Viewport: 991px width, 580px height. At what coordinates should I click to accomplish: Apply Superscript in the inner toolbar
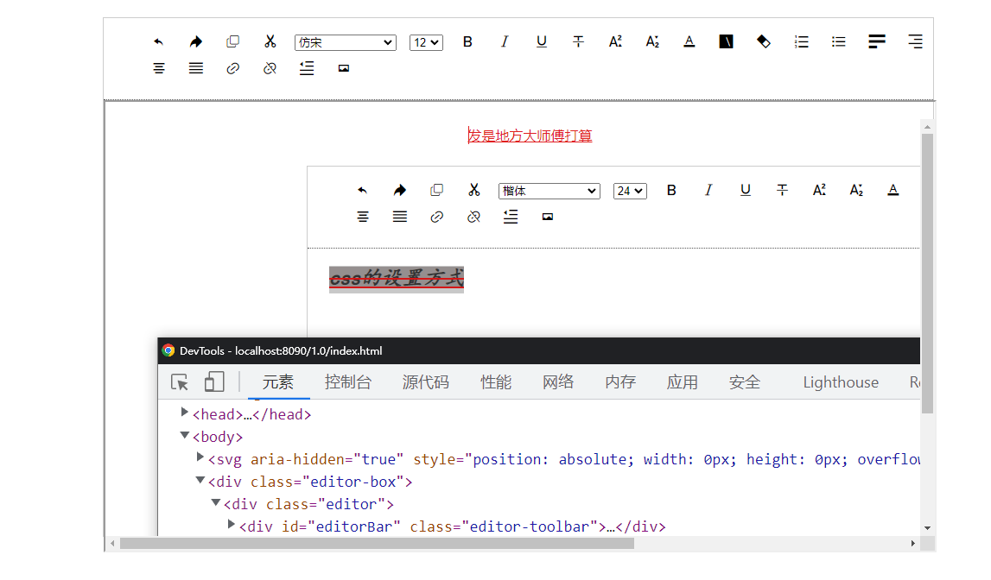coord(819,190)
